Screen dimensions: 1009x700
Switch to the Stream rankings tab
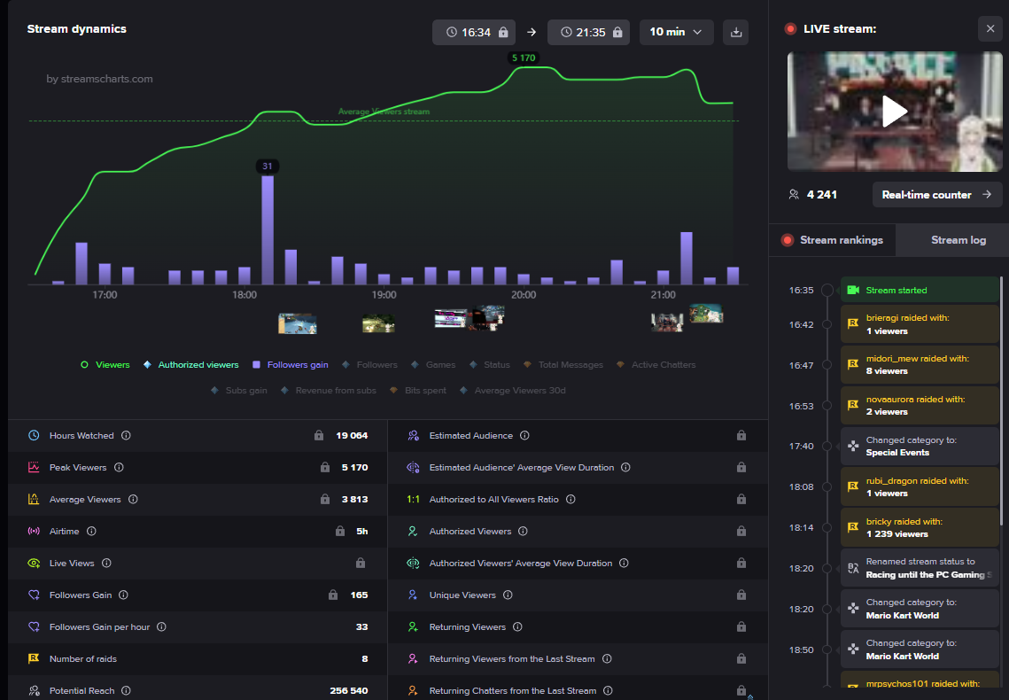click(x=832, y=240)
